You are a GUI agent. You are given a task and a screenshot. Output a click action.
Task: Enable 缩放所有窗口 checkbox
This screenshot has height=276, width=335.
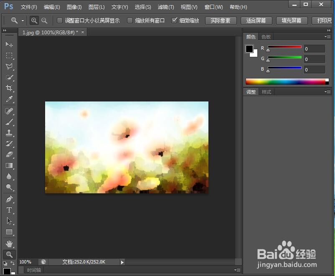click(x=129, y=20)
